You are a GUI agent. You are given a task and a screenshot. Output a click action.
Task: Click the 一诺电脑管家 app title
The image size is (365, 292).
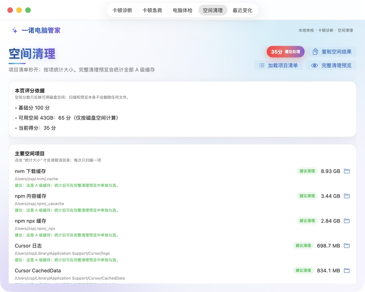tap(41, 31)
